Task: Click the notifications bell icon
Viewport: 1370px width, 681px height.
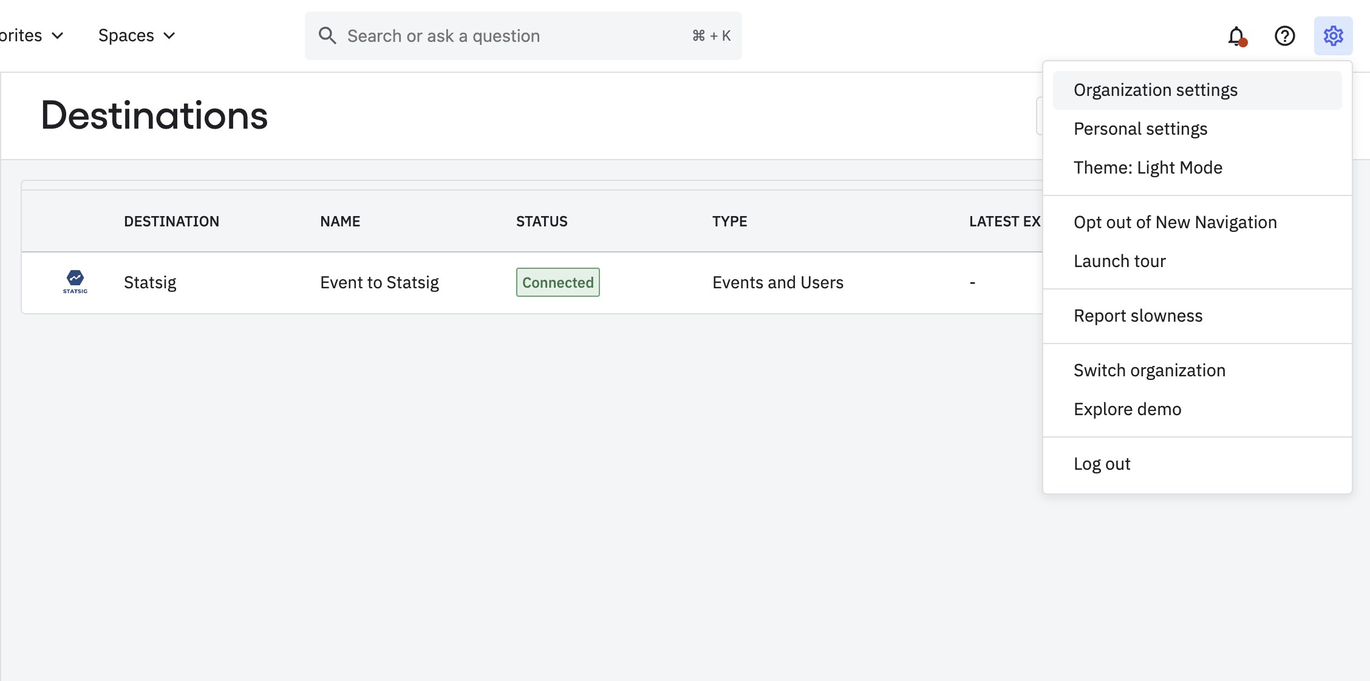Action: 1236,36
